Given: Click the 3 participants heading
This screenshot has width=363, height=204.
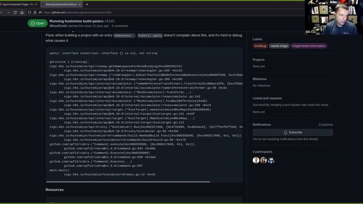Looking at the screenshot, I should click(263, 152).
